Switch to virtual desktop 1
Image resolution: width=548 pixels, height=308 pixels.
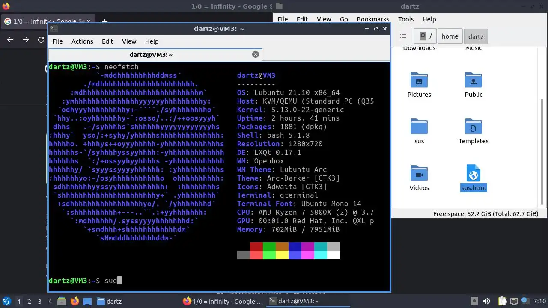pyautogui.click(x=19, y=302)
